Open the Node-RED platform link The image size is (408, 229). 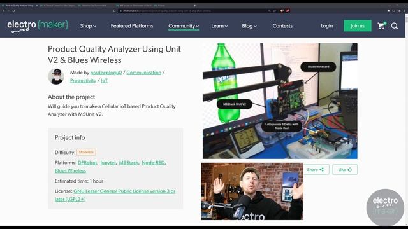153,163
